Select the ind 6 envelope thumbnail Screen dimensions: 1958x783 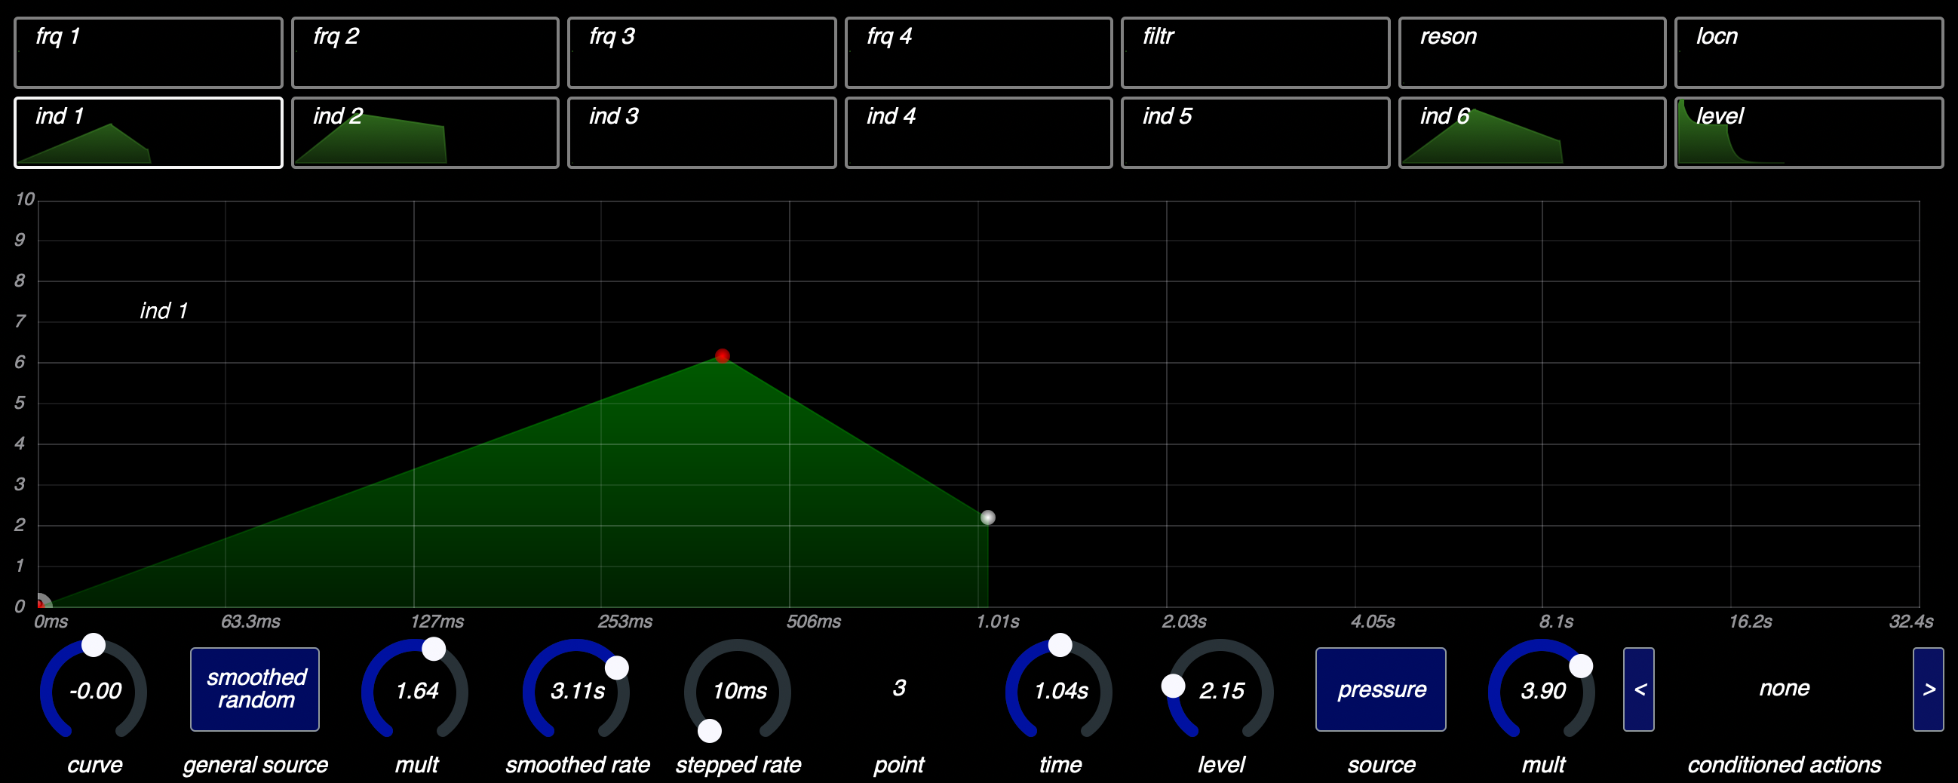tap(1532, 132)
